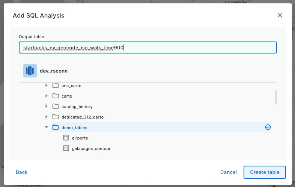Go Back to the previous step
This screenshot has height=187, width=295.
[22, 172]
